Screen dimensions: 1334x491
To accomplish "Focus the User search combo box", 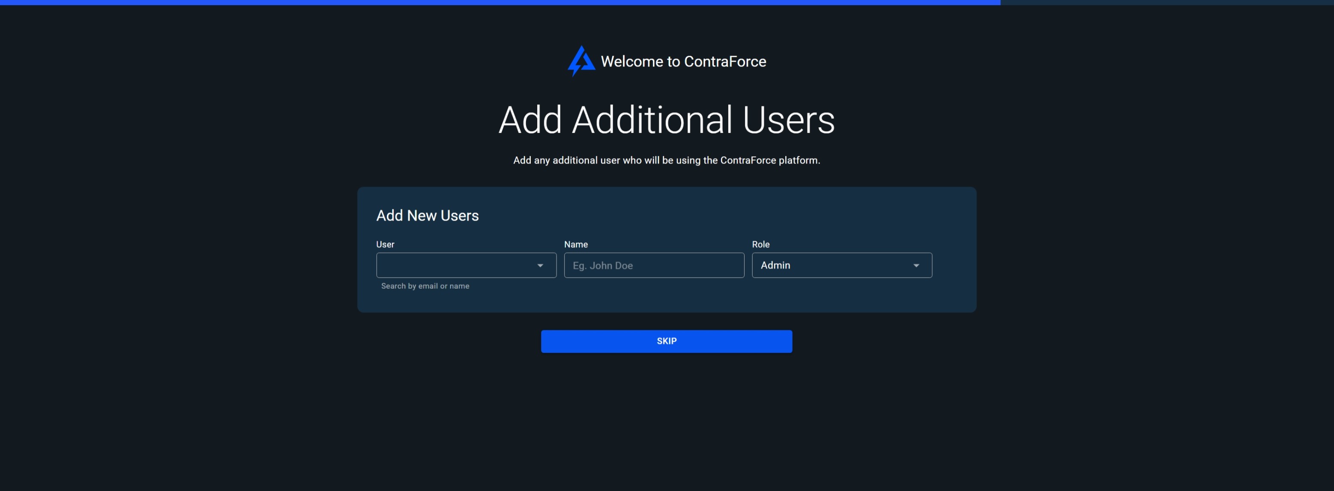I will click(456, 265).
